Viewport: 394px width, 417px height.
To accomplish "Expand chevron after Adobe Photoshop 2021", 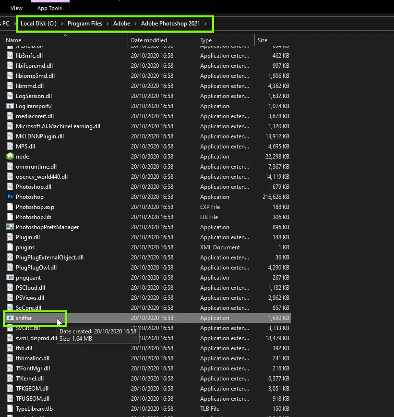I will tap(205, 24).
